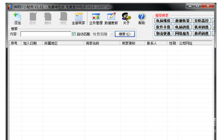The image size is (222, 140).
Task: Click the 安防监控 merchant button
Action: (202, 21)
